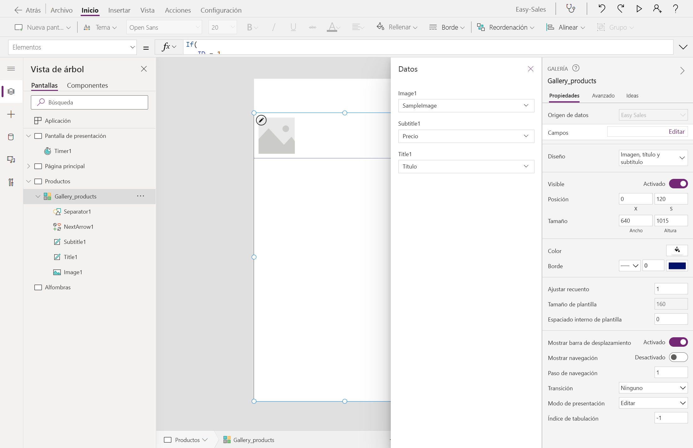The width and height of the screenshot is (693, 448).
Task: Disable the Visible toggle for Gallery_products
Action: point(679,184)
